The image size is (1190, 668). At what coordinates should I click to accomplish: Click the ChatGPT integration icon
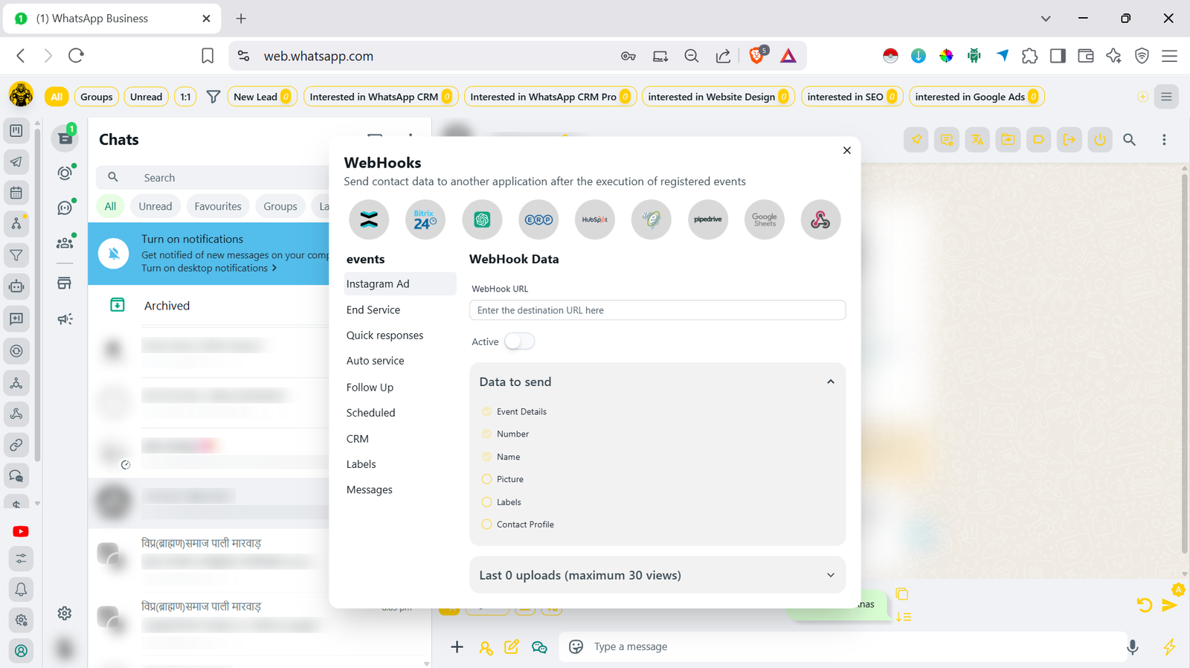pyautogui.click(x=482, y=219)
